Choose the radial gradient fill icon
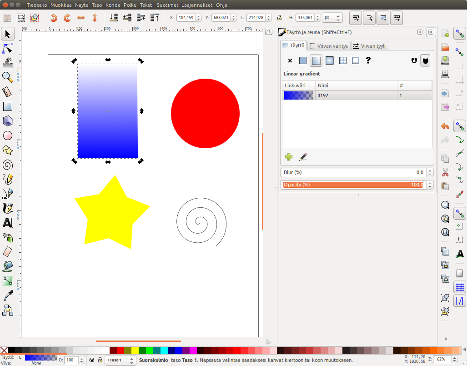467x366 pixels. 329,60
